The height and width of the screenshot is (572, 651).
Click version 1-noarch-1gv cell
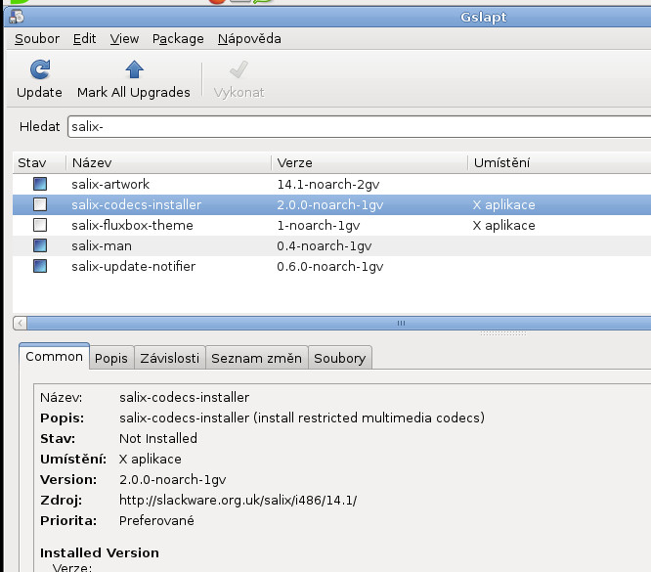pos(319,225)
